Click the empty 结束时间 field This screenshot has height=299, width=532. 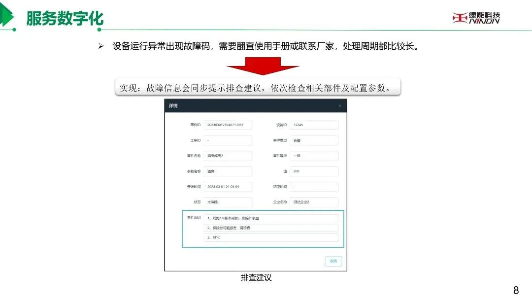point(314,187)
